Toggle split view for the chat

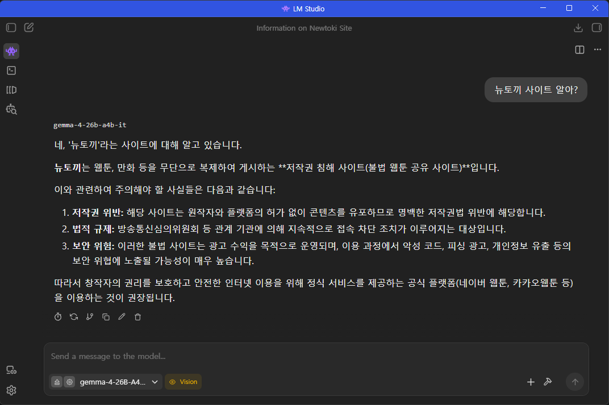[579, 50]
